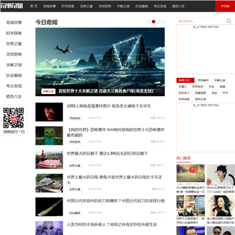Click the search magnifier icon
Screen dimensions: 235x235
[x=228, y=21]
